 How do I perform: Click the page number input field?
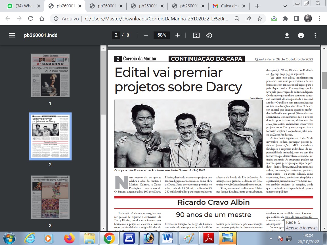click(116, 35)
